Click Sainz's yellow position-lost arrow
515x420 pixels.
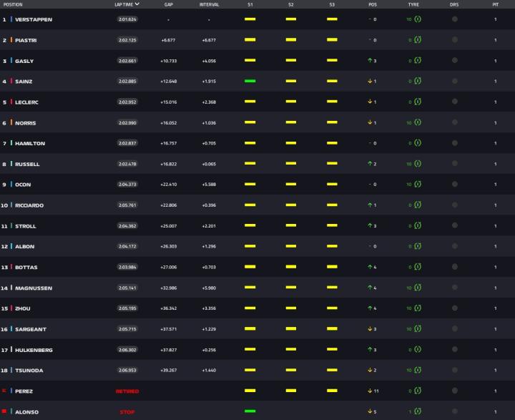pyautogui.click(x=370, y=82)
